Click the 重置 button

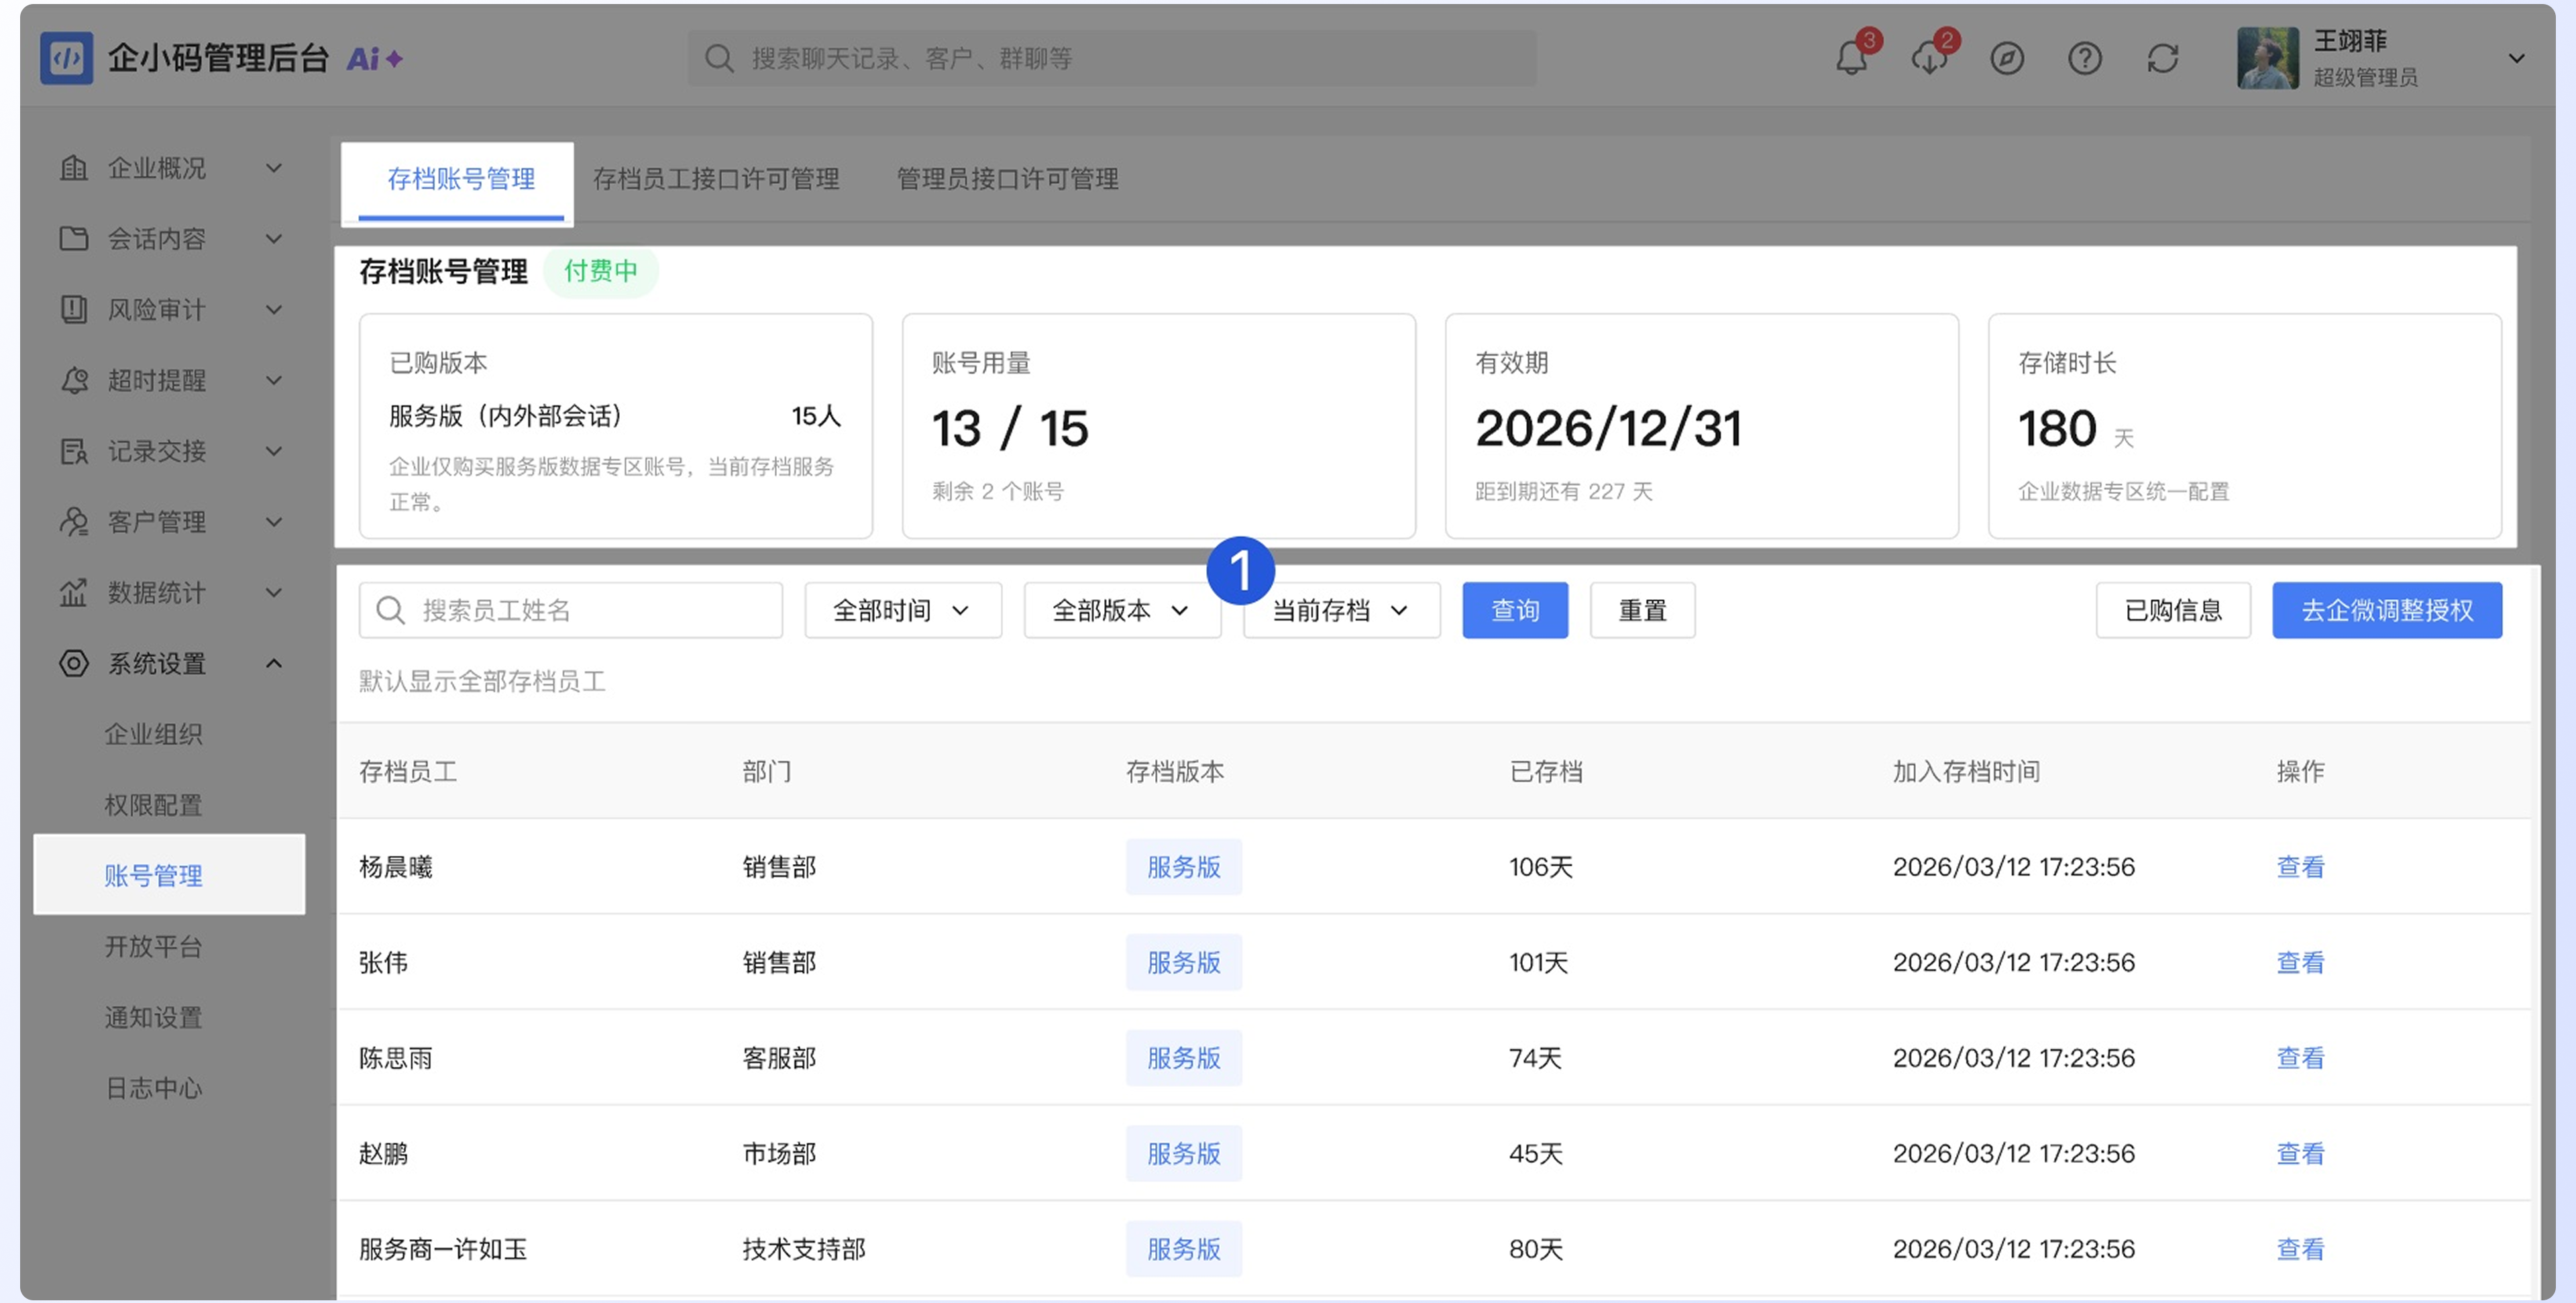[x=1642, y=610]
